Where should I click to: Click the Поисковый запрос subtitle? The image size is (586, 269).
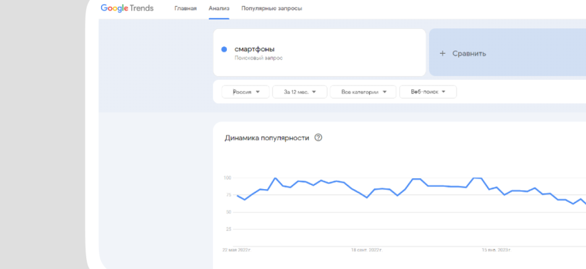click(x=258, y=58)
